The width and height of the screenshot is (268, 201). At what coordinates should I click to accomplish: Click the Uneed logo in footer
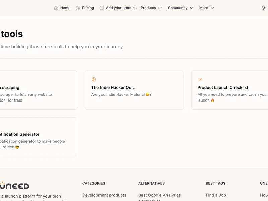tap(14, 185)
